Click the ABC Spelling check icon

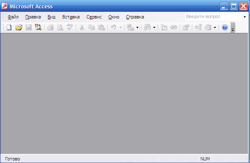click(x=70, y=27)
